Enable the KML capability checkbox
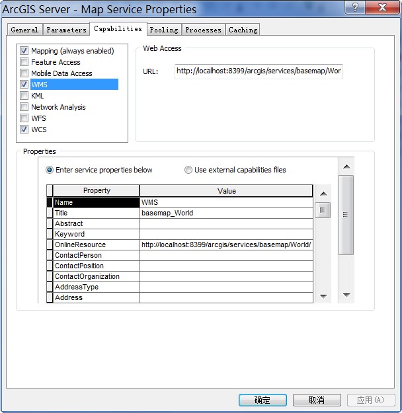 [24, 96]
